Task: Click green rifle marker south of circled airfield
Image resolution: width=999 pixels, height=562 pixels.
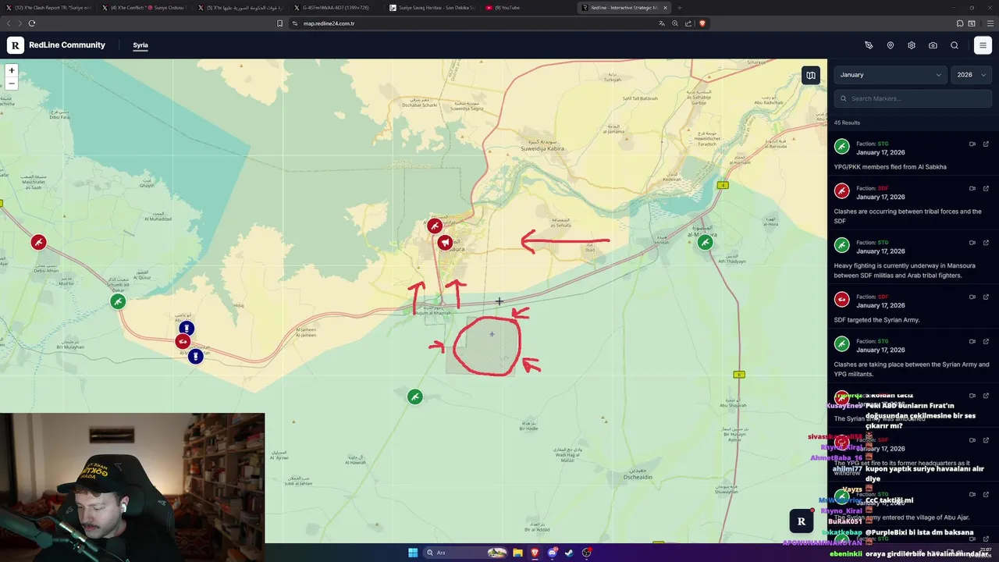Action: 415,397
